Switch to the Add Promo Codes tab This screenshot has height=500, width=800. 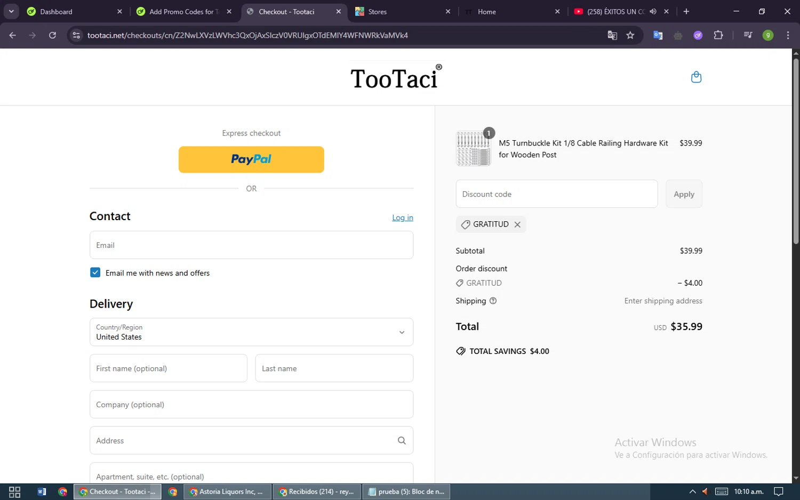pos(183,11)
